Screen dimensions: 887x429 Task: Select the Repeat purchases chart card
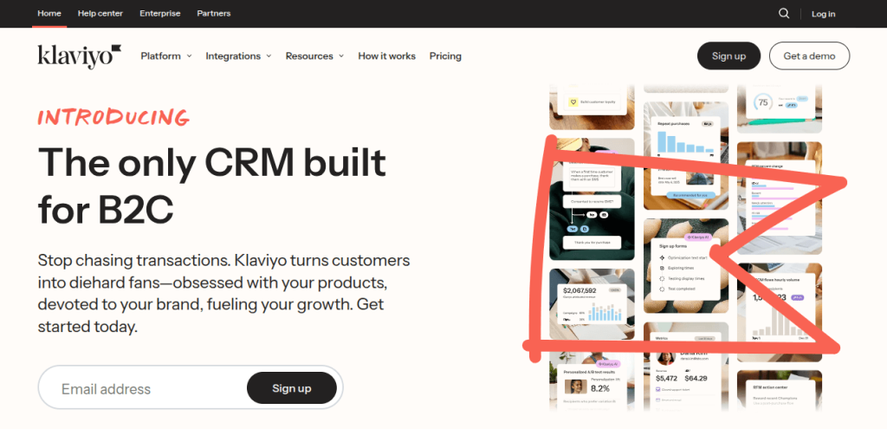click(x=686, y=156)
